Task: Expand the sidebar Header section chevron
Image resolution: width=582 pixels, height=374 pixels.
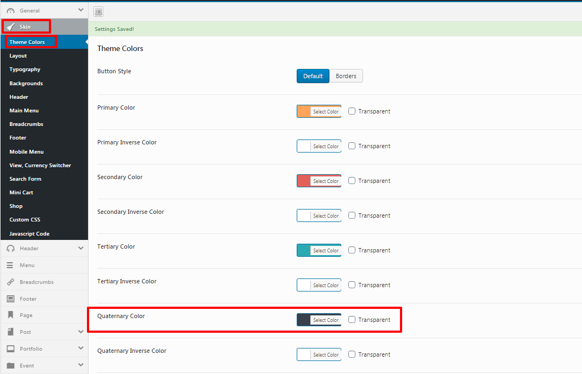Action: [81, 249]
